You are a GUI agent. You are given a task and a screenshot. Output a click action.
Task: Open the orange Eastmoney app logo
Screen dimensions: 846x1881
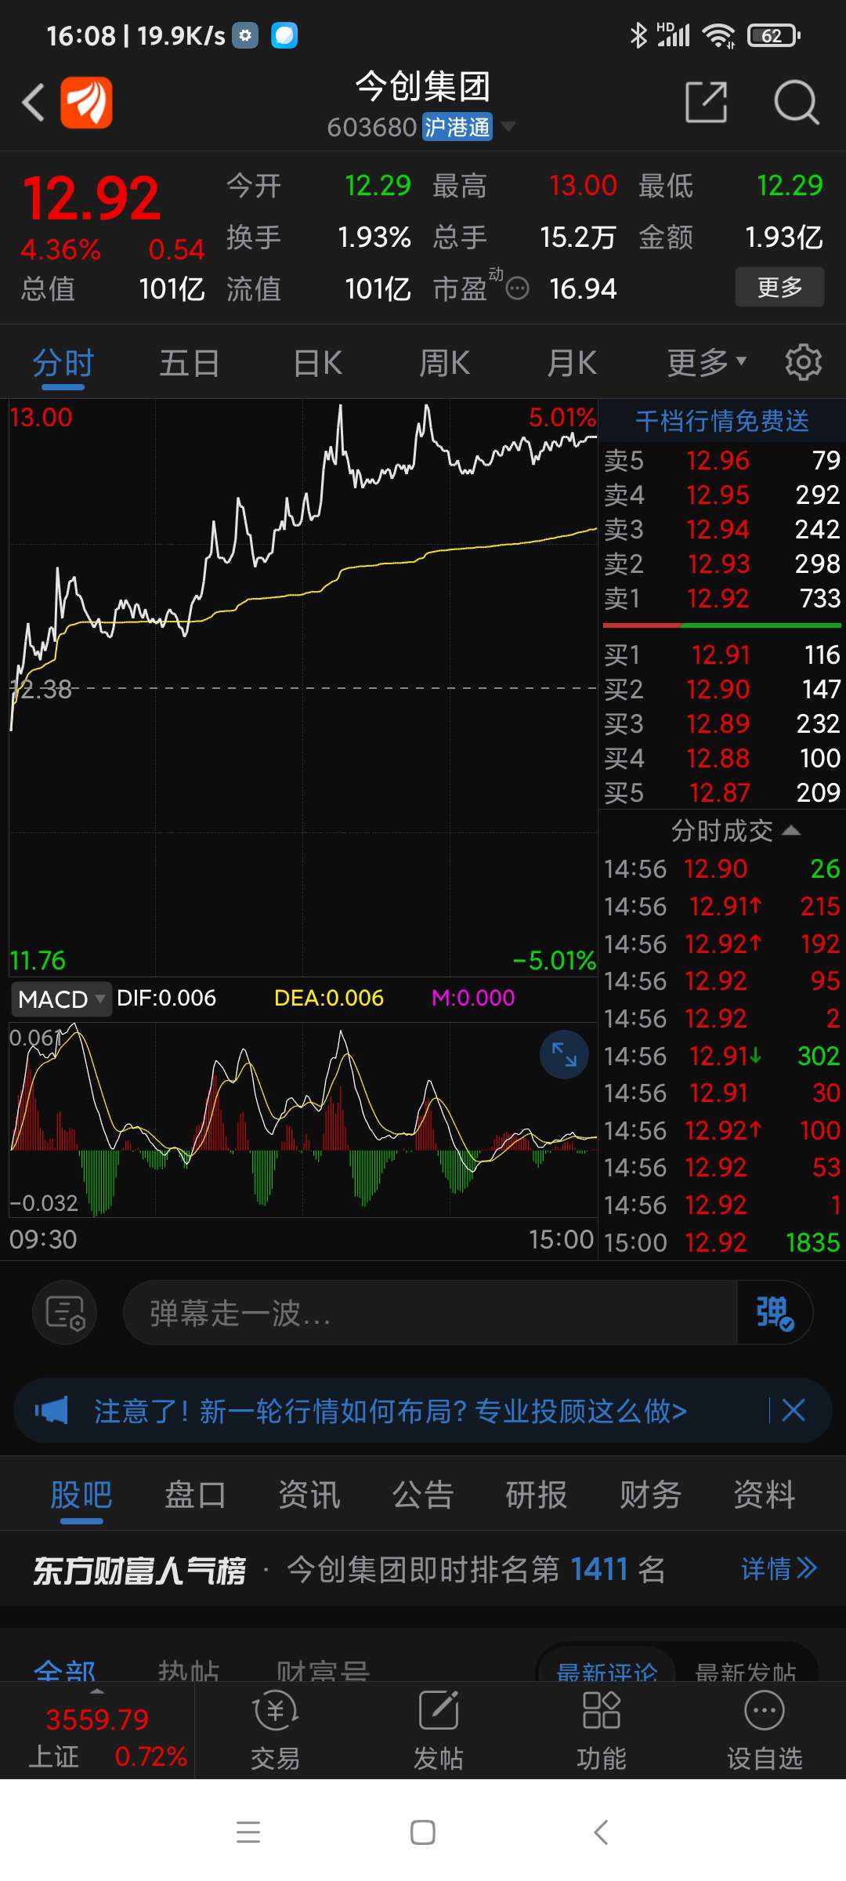86,103
